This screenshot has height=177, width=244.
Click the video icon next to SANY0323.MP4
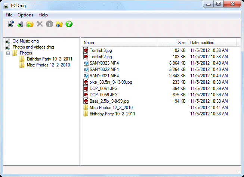click(86, 63)
